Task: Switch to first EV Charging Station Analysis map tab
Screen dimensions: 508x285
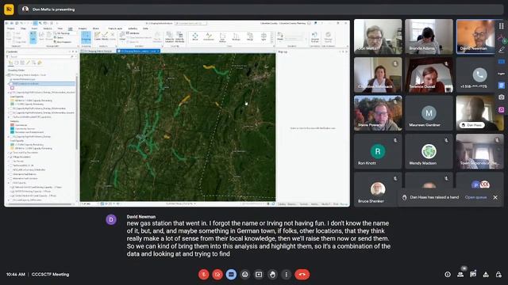Action: coord(97,51)
